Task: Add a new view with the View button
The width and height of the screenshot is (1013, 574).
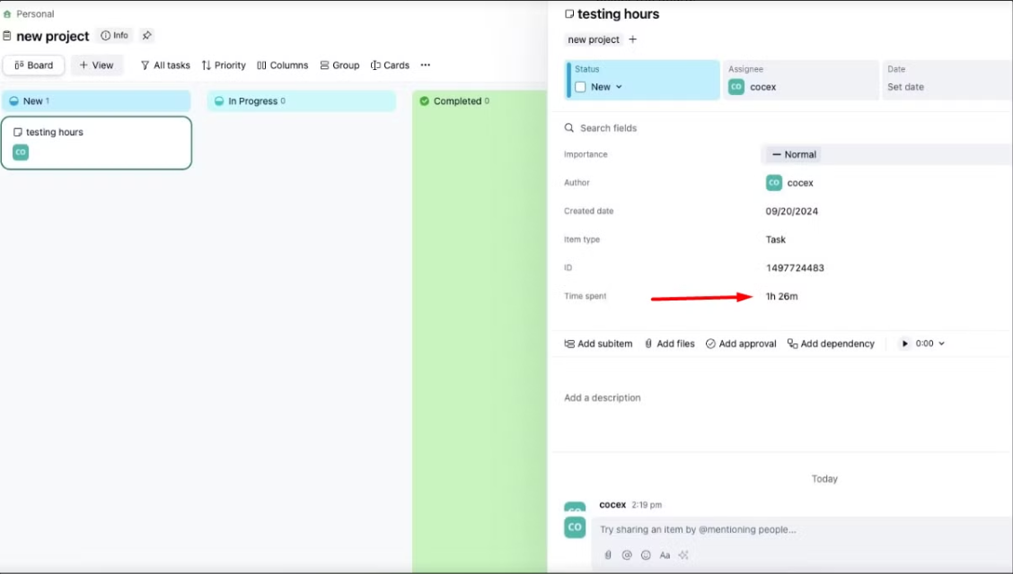Action: [97, 65]
